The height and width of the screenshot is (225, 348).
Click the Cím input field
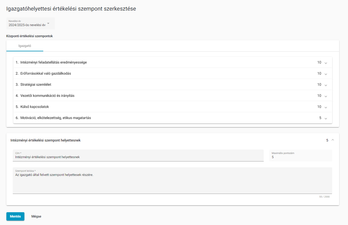[138, 155]
